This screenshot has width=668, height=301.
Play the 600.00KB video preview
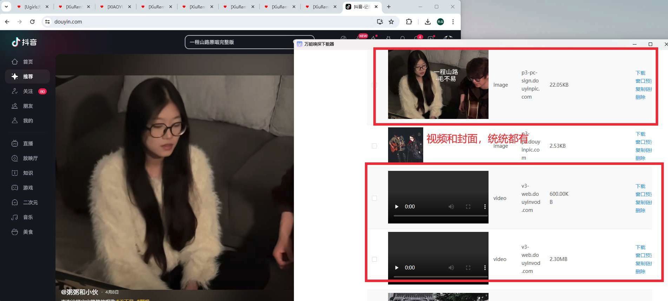(x=397, y=207)
